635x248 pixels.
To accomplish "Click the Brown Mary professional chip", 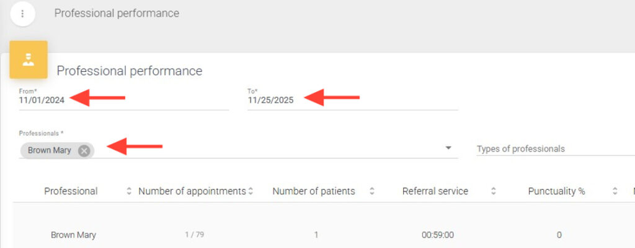I will [50, 150].
